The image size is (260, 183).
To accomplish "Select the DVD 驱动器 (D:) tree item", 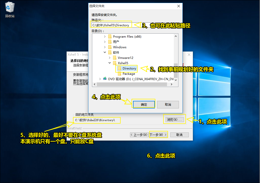I will (x=141, y=79).
